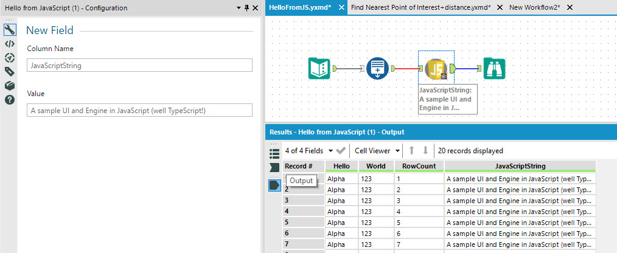Click the down arrow in results toolbar
Viewport: 617px width, 253px height.
click(425, 151)
